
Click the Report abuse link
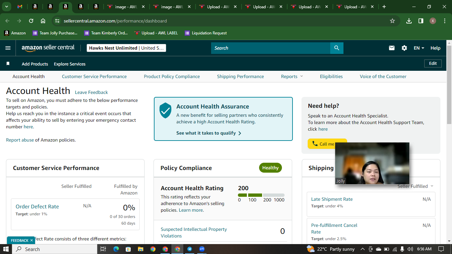20,140
